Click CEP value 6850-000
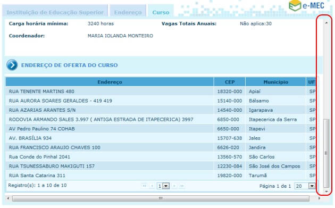 click(x=228, y=120)
